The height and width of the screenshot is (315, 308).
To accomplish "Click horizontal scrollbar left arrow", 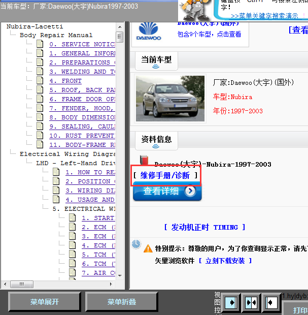I will pos(5,284).
